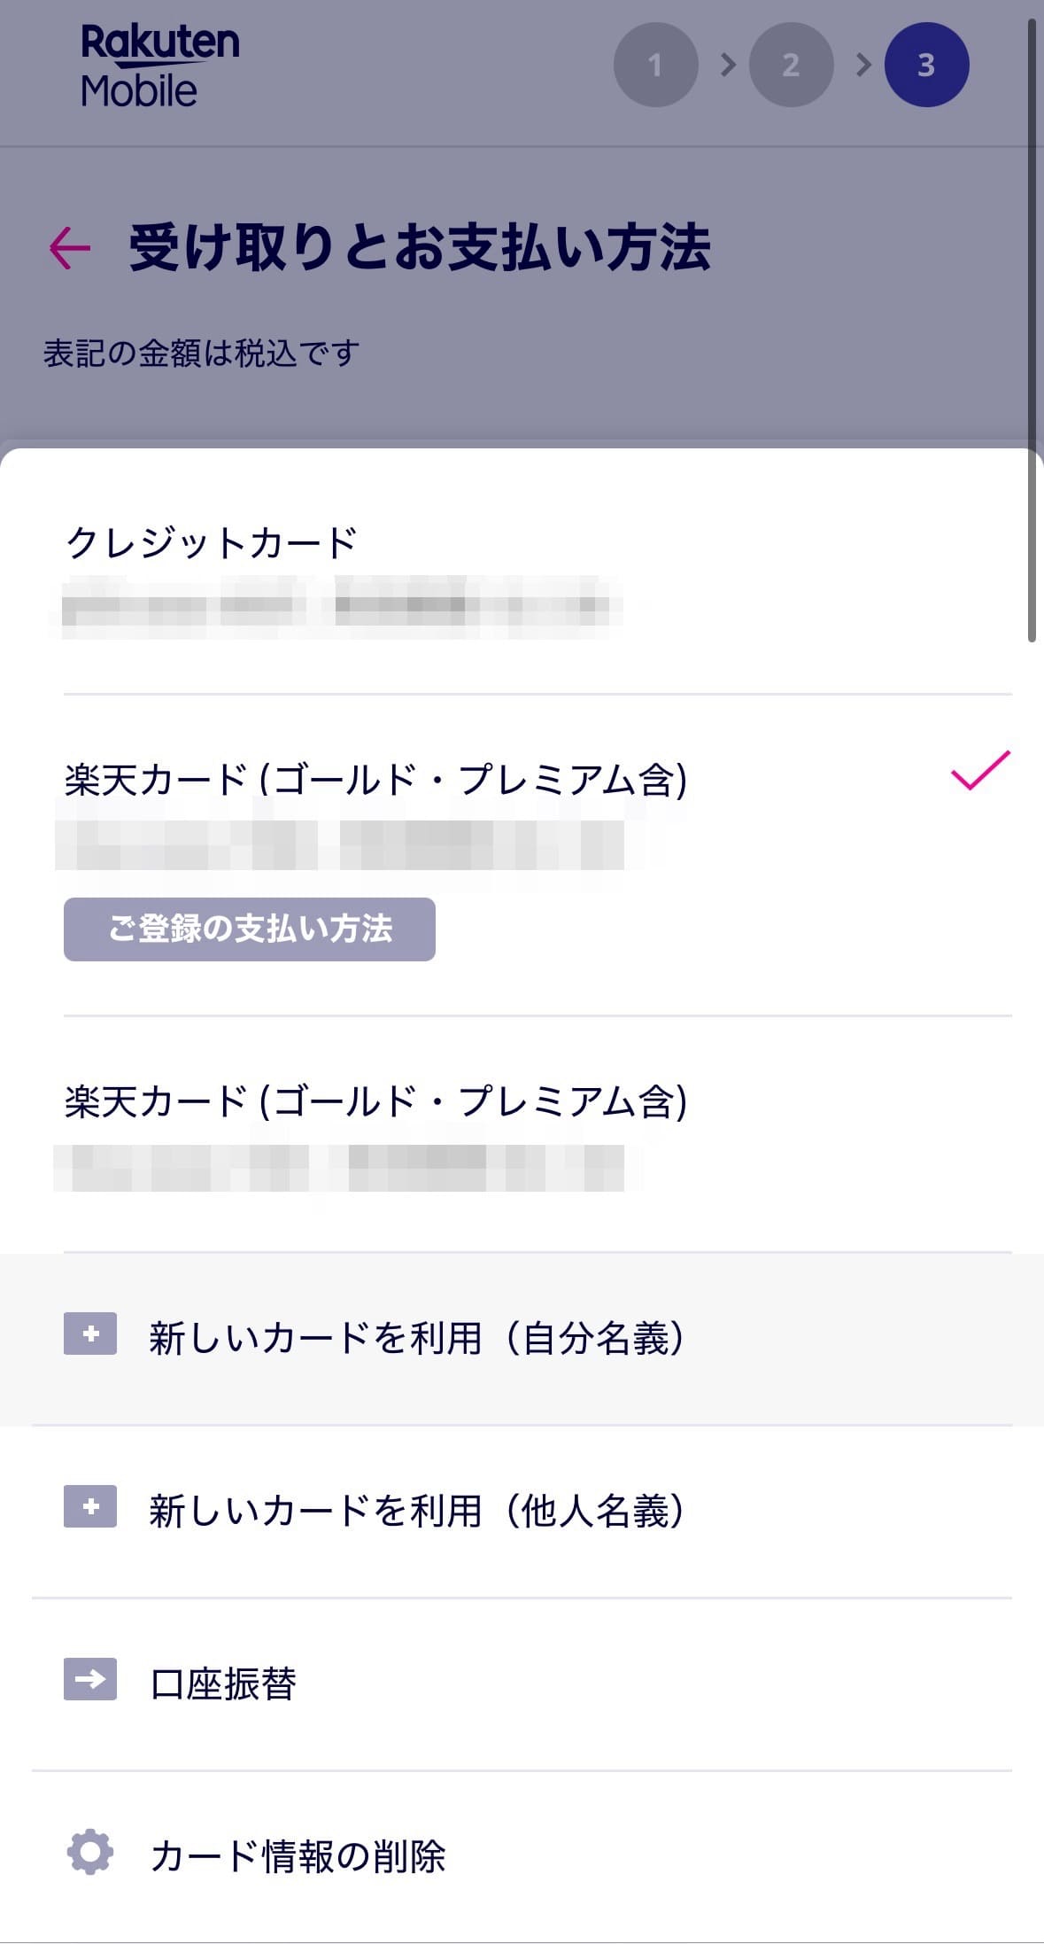Go to step 1 circle
Image resolution: width=1044 pixels, height=1944 pixels.
[x=655, y=65]
